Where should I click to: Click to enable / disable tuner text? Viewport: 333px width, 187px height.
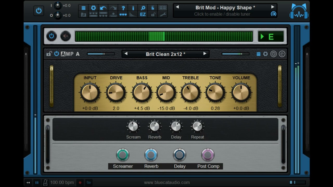tap(222, 14)
